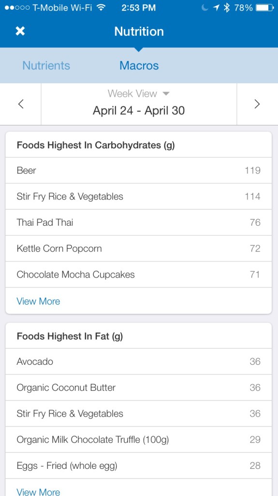Image resolution: width=278 pixels, height=496 pixels.
Task: Open the Beer carbohydrate entry
Action: (139, 170)
